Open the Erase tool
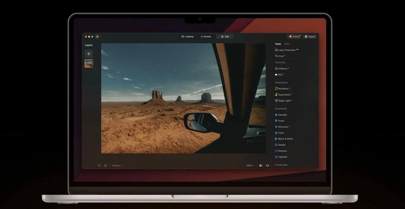405x209 pixels. (281, 121)
